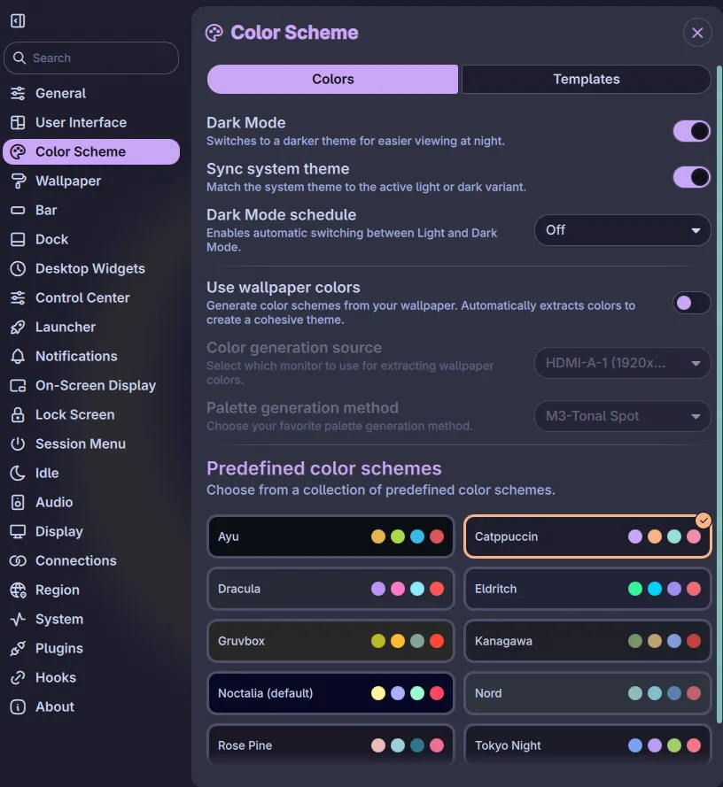Screen dimensions: 723x787
Task: Click the Connections link icon
Action: (x=18, y=560)
